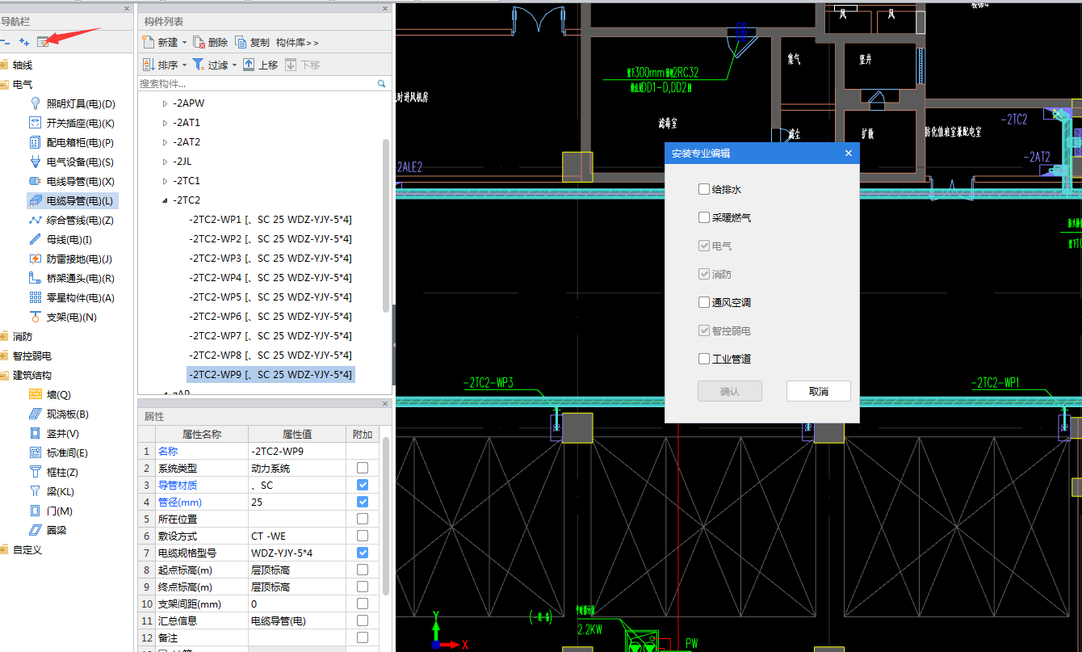The image size is (1082, 652).
Task: Click the 搜索构件 search field
Action: click(x=257, y=83)
